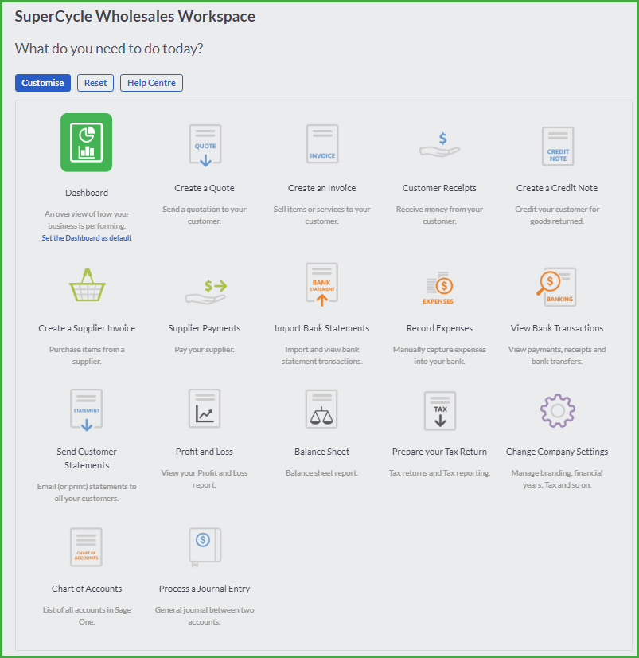
Task: Click the 'Send Customer Statements' title
Action: [87, 458]
